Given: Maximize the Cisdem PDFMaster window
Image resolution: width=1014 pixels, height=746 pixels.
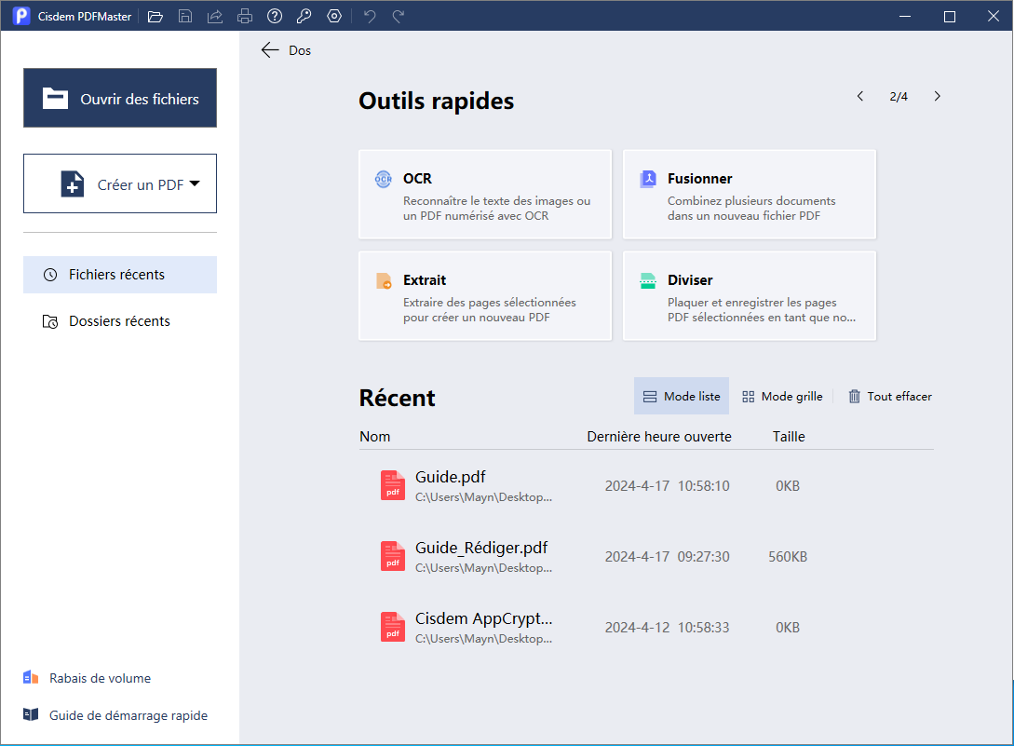Looking at the screenshot, I should (950, 16).
